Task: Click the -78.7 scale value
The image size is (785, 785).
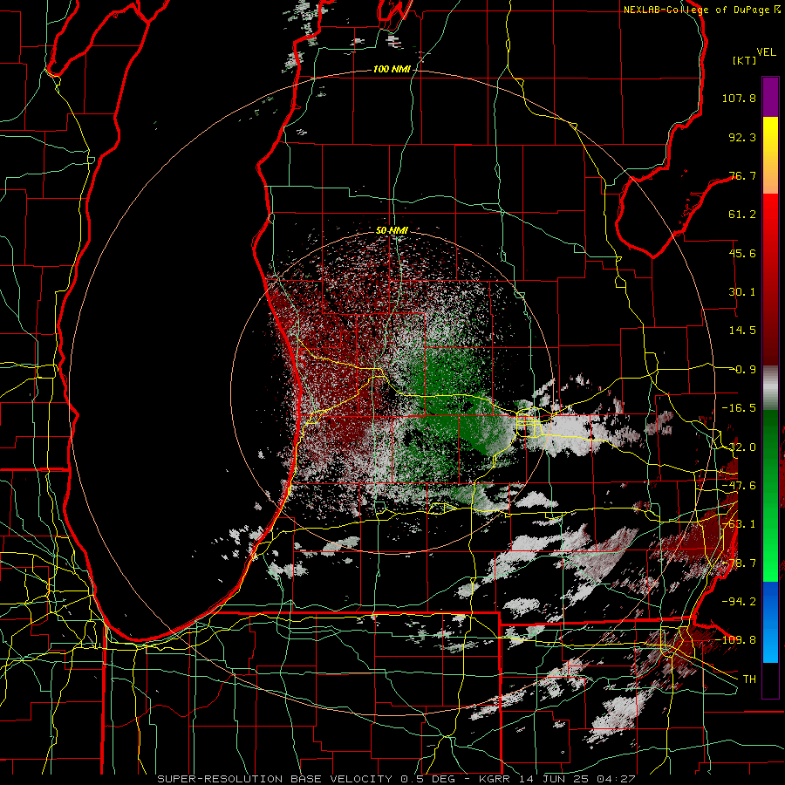Action: (739, 563)
